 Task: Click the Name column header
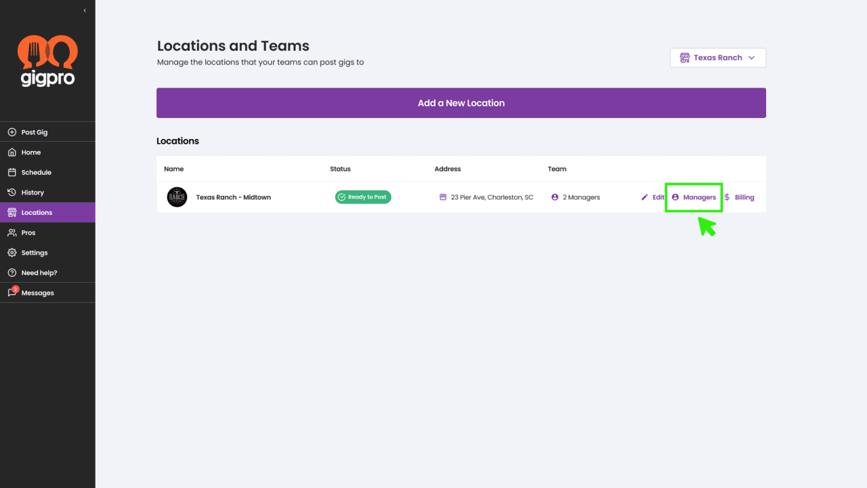(x=174, y=169)
